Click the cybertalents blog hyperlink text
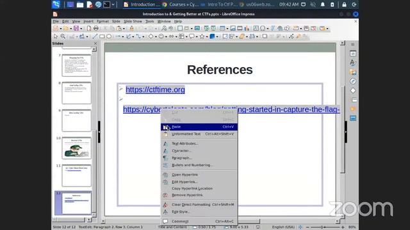This screenshot has width=410, height=230. click(x=231, y=109)
